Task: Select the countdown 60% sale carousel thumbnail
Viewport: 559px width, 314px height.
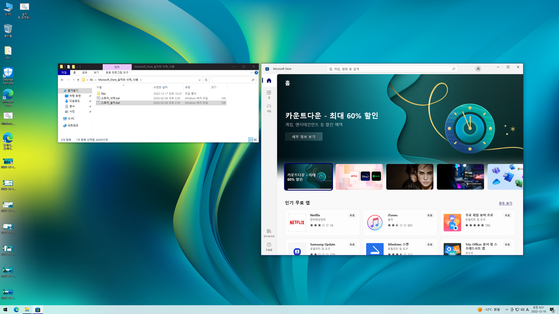Action: point(308,177)
